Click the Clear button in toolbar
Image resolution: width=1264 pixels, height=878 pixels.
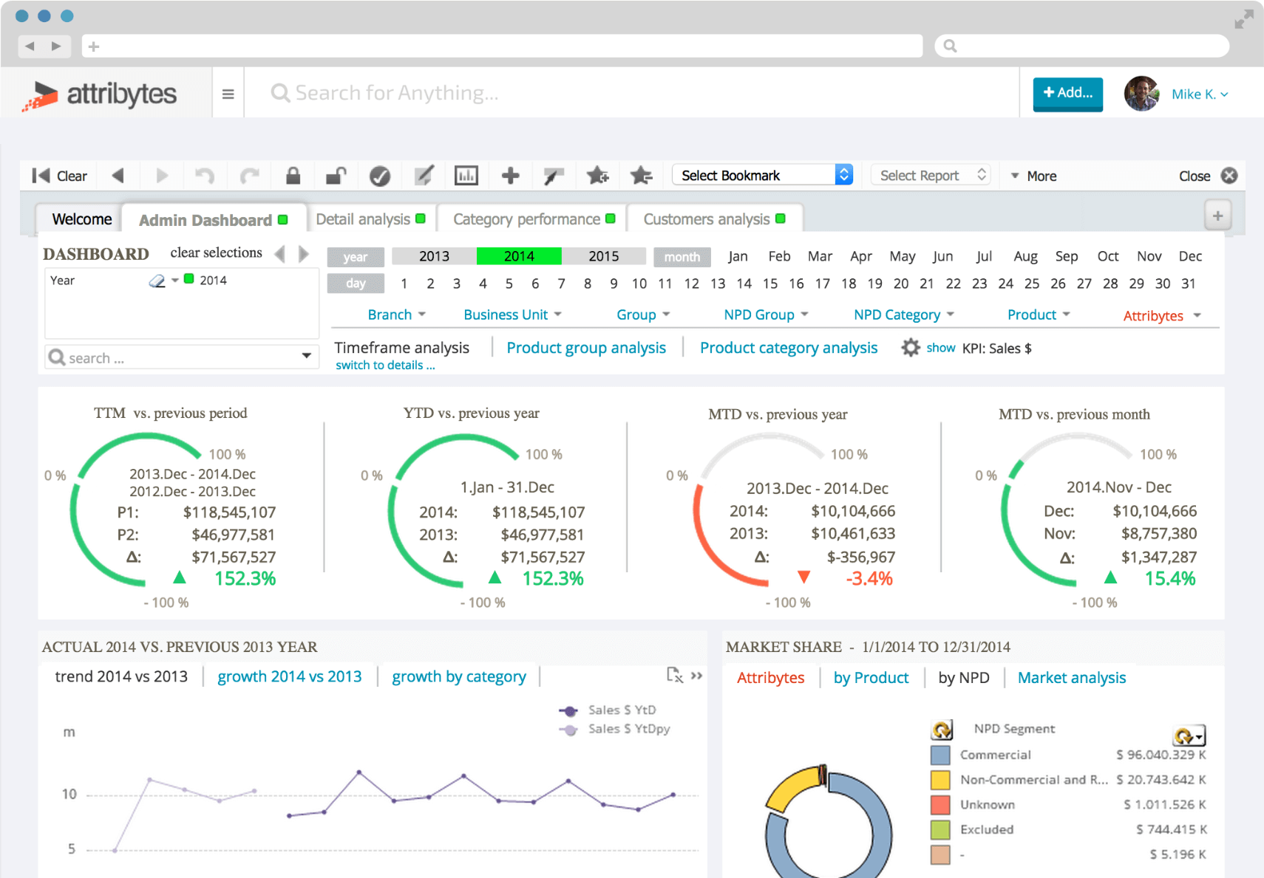[x=59, y=176]
